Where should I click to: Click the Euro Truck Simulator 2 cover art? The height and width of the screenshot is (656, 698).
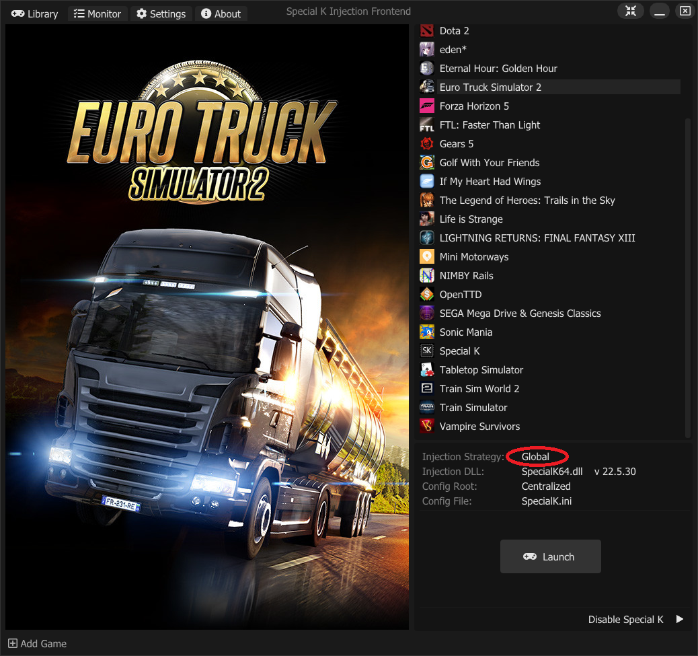(207, 327)
